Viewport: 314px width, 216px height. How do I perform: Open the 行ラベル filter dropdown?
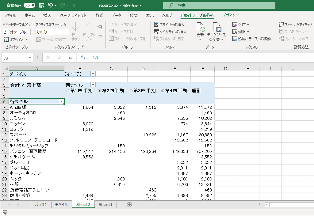[62, 101]
